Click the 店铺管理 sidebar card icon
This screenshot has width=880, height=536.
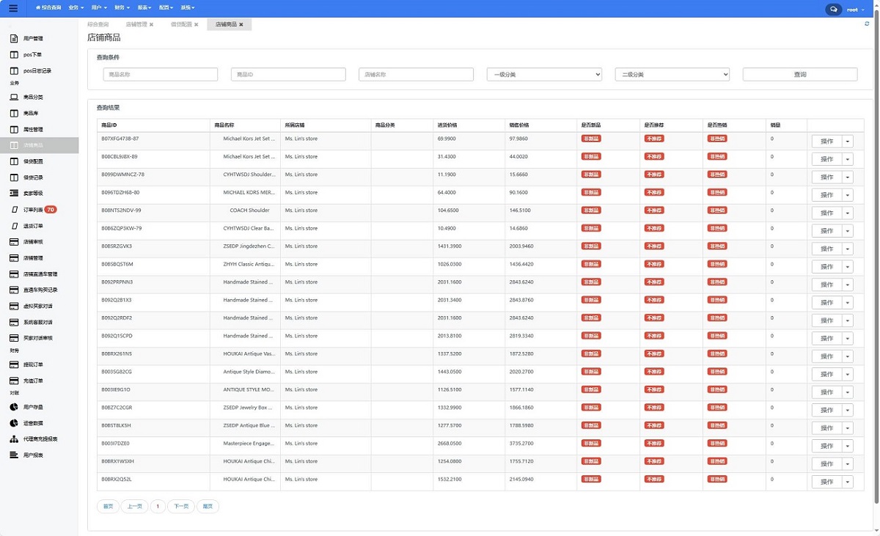(x=14, y=258)
